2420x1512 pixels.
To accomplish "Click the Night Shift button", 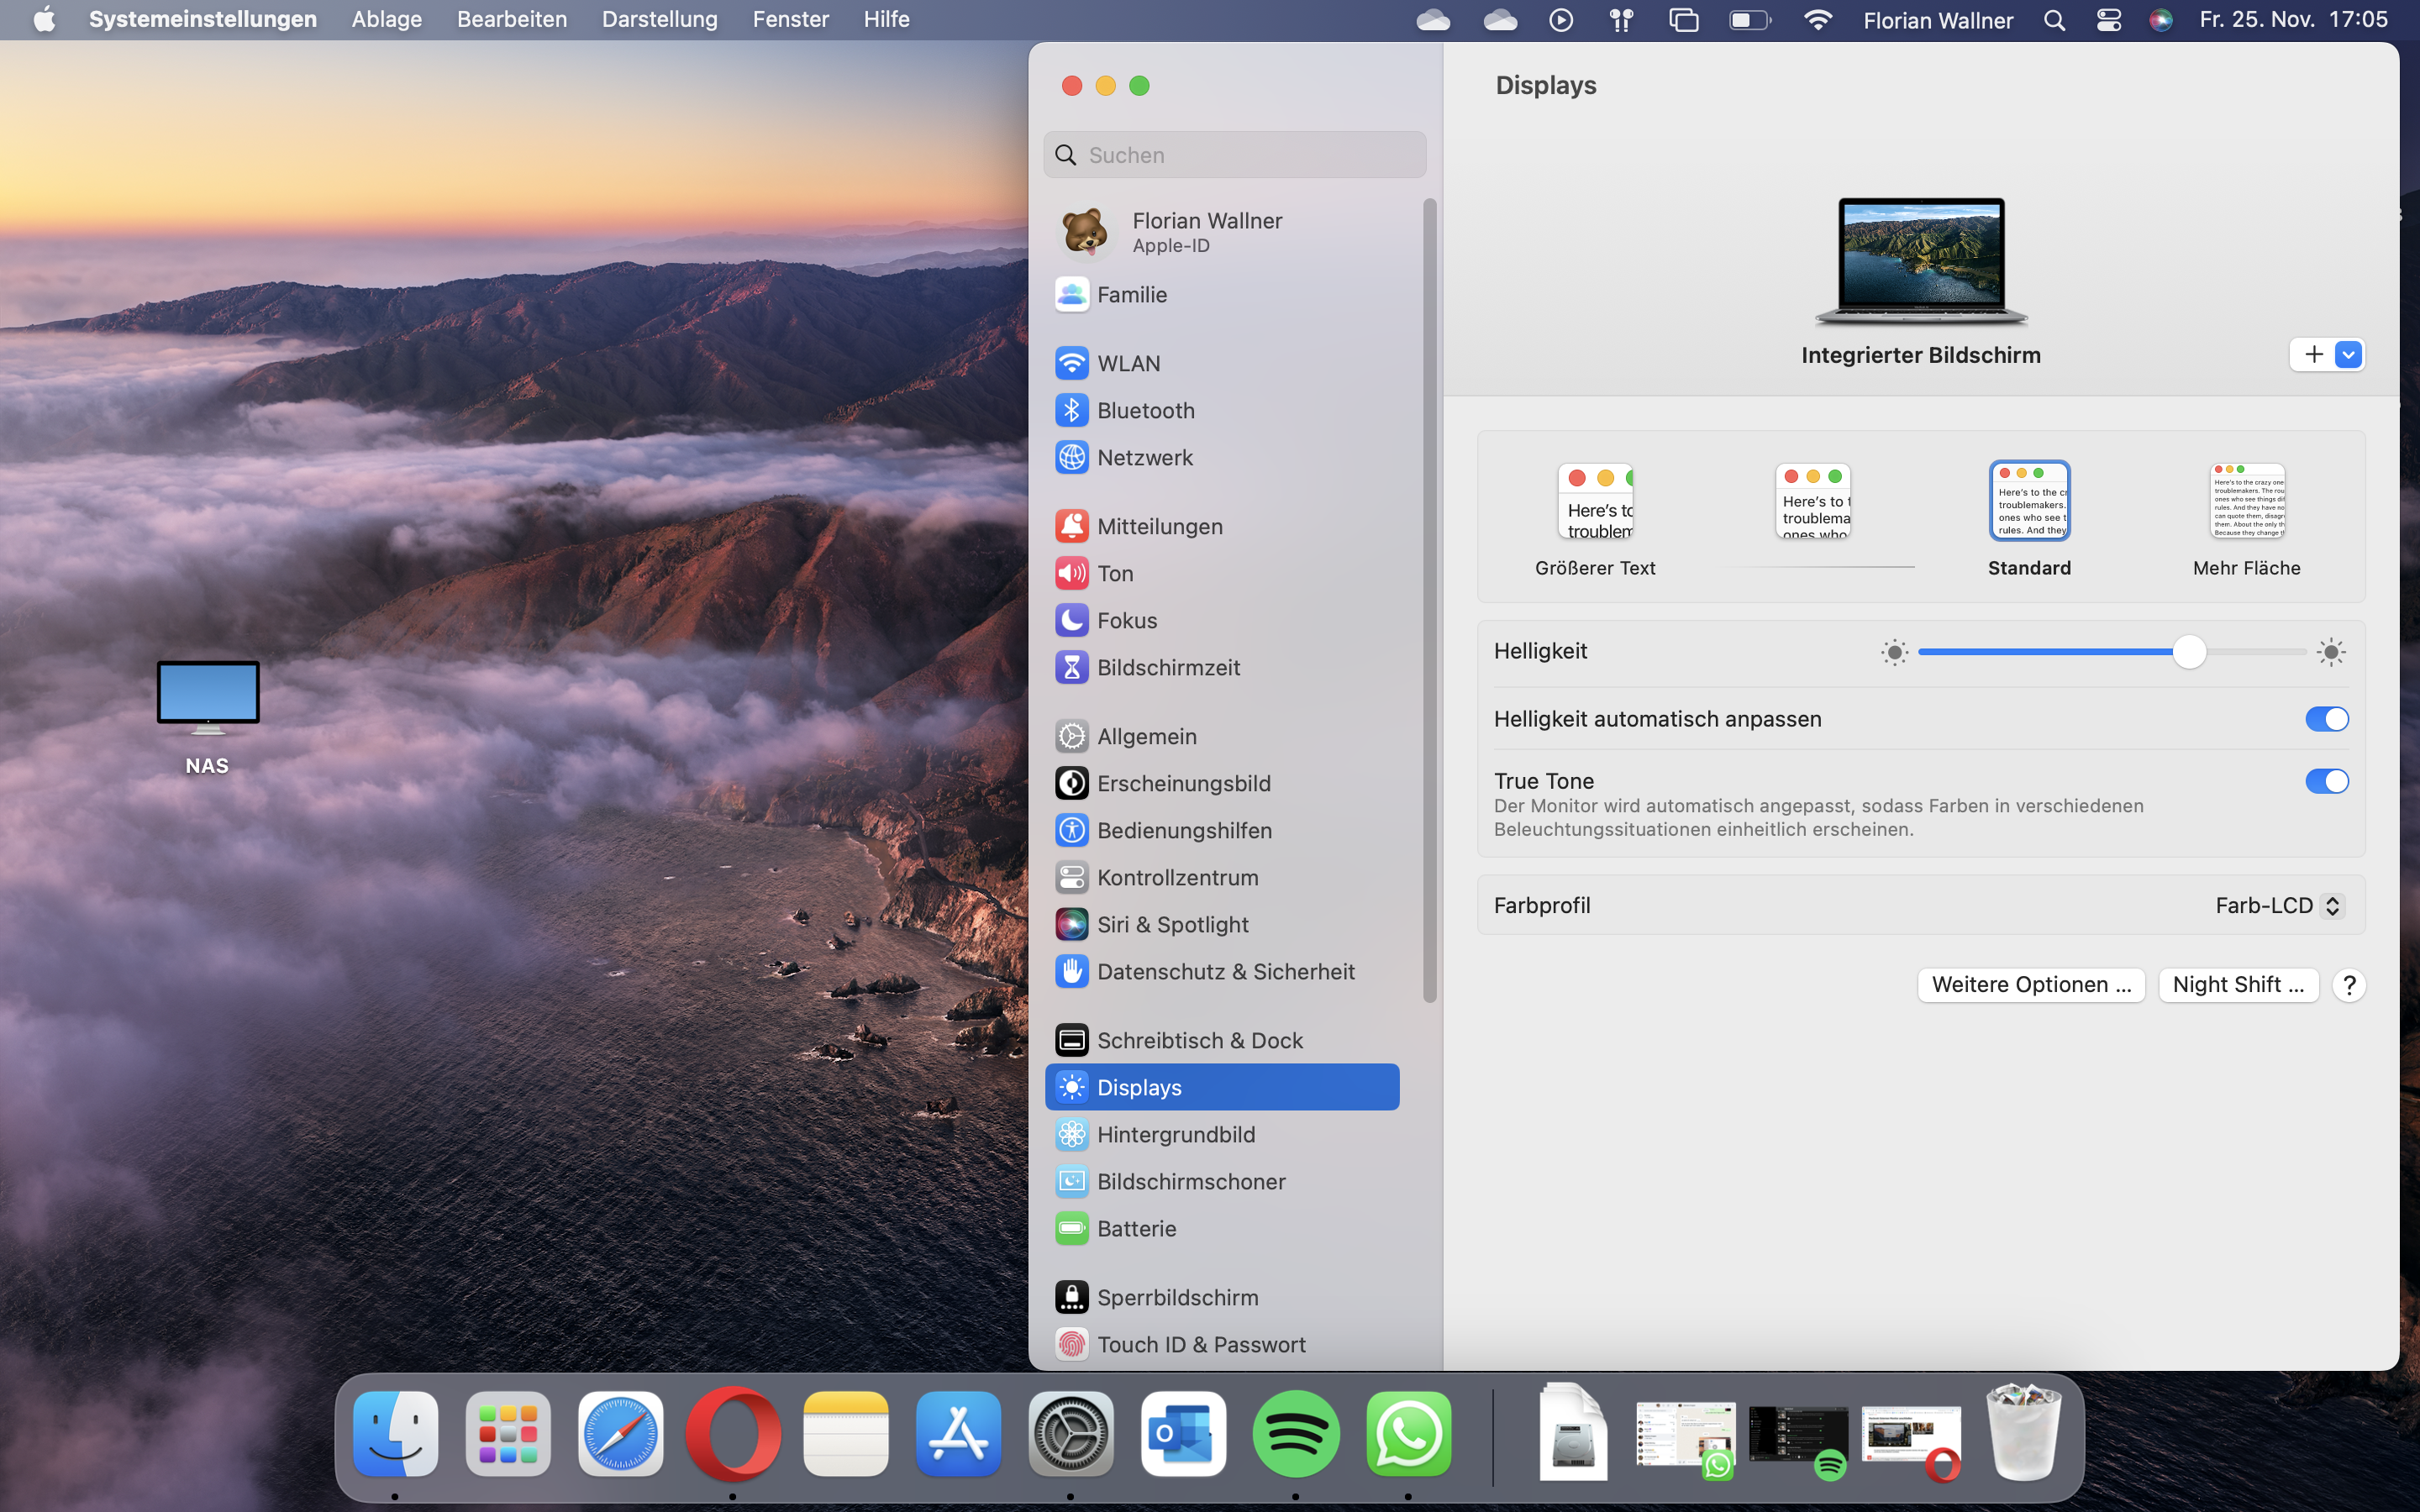I will tap(2237, 984).
